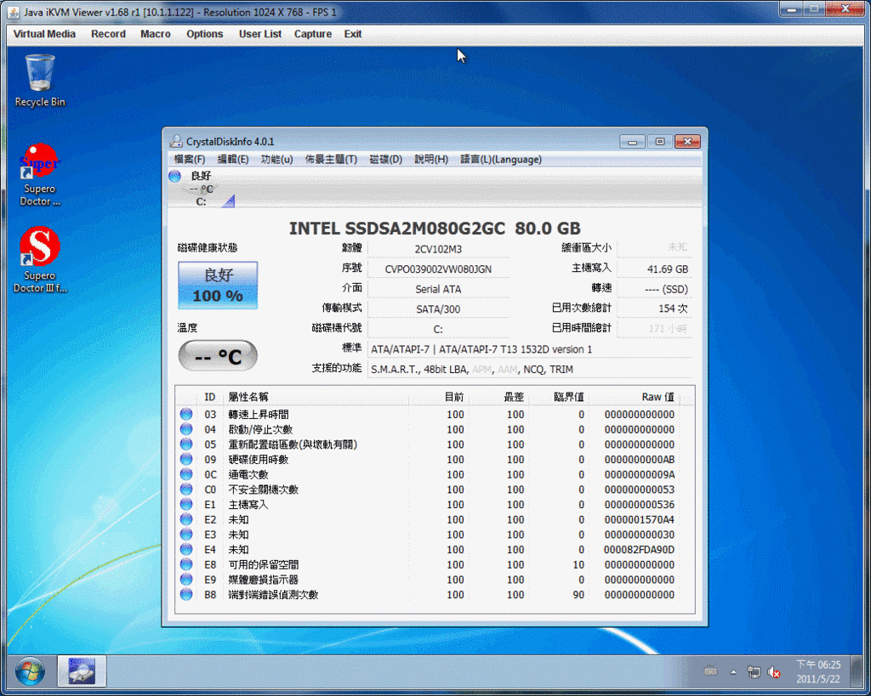Click the taskbar clock showing 06:25
Screen dimensions: 871x696
click(x=817, y=671)
